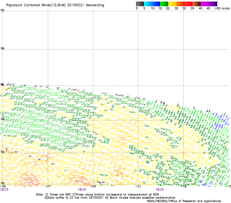Click the longitude label '-27'
The image size is (231, 203).
click(48, 186)
